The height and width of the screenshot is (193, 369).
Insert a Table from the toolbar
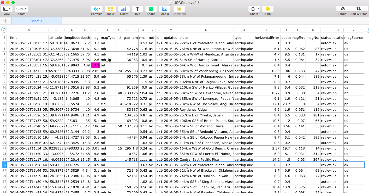110,9
